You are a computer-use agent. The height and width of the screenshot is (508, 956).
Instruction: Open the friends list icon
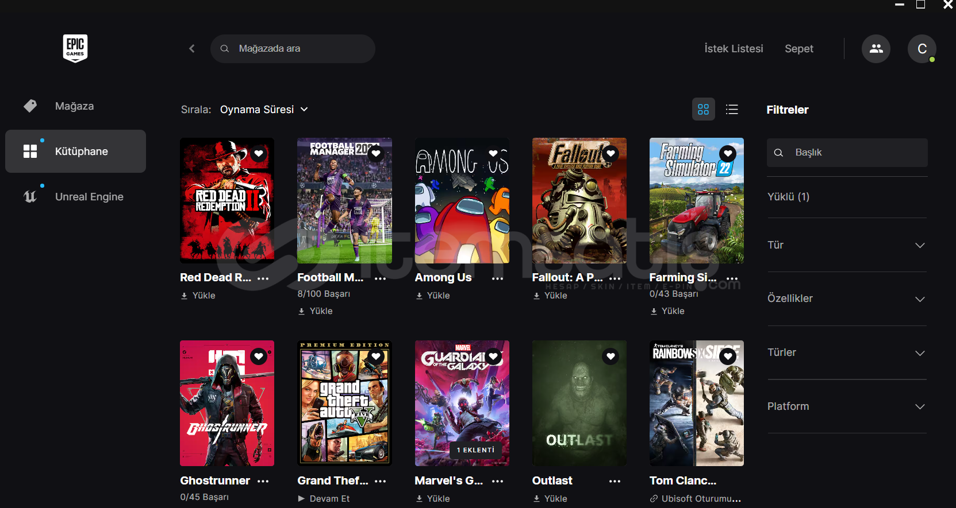tap(876, 49)
